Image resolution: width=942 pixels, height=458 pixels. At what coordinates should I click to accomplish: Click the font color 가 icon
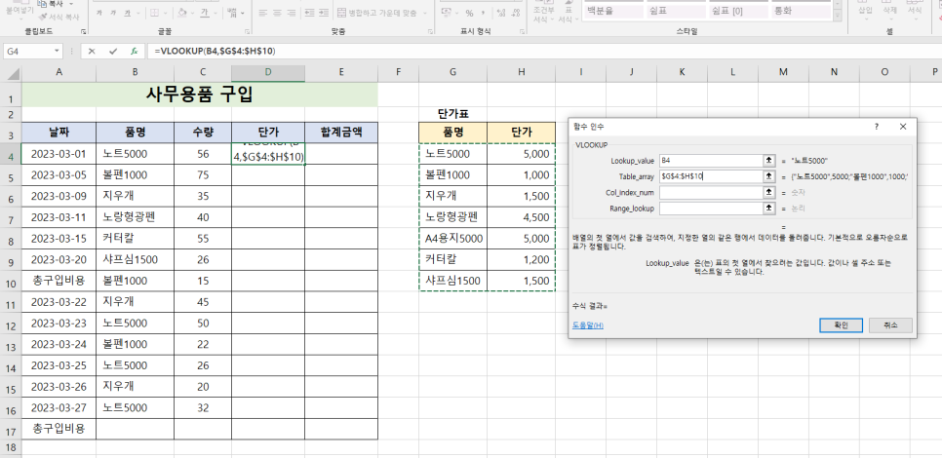tap(205, 13)
